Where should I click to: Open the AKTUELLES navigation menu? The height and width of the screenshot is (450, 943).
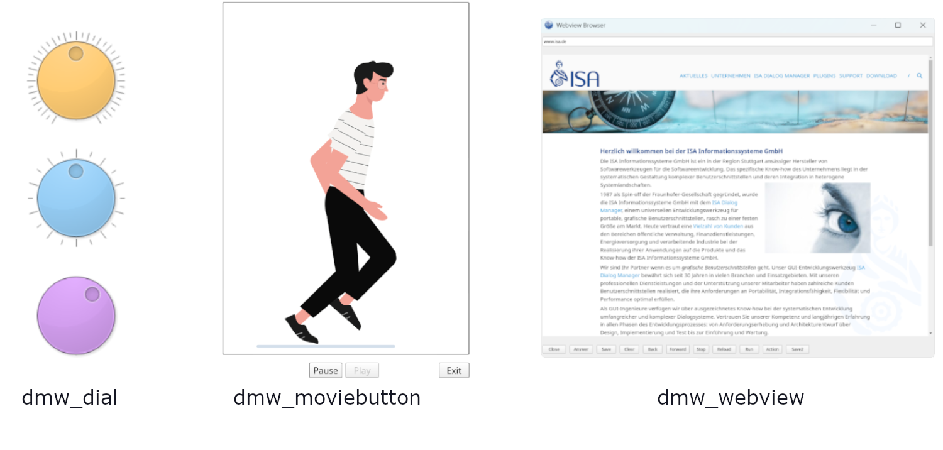coord(693,76)
